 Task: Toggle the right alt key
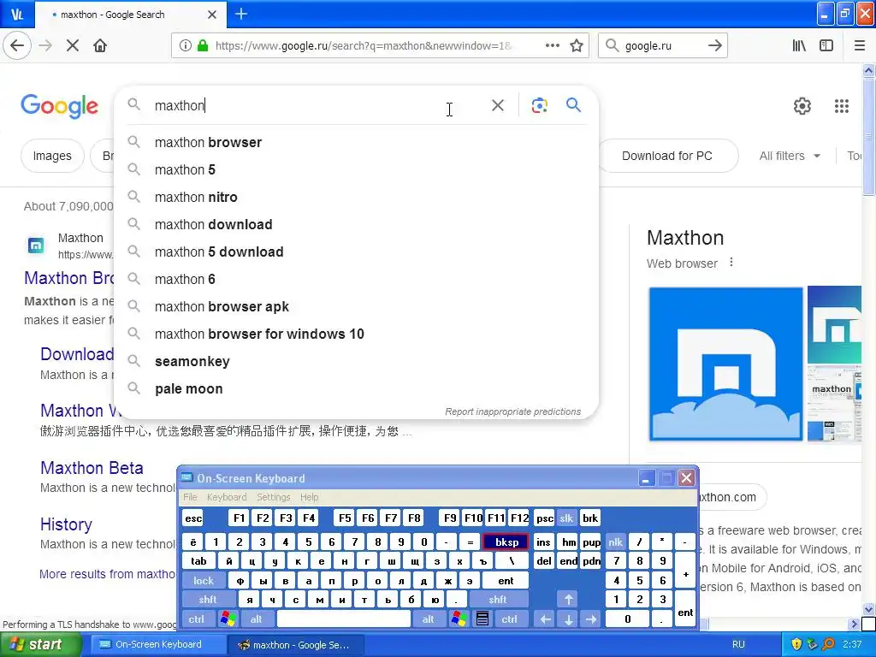tap(428, 619)
